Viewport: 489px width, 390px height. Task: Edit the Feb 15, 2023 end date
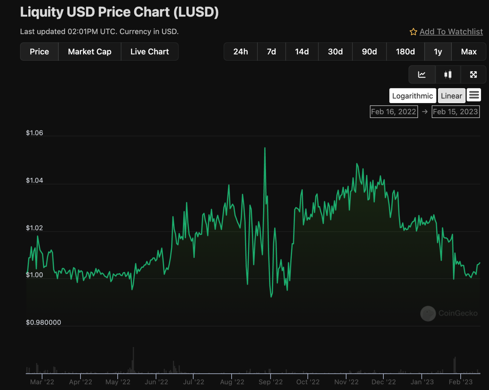pyautogui.click(x=456, y=112)
